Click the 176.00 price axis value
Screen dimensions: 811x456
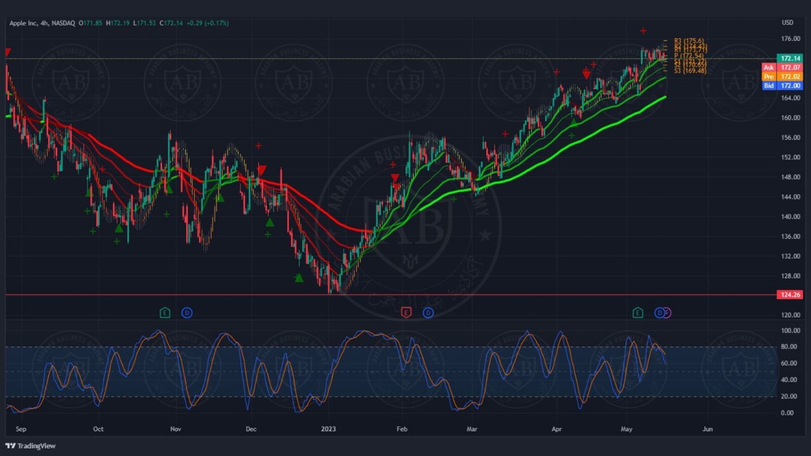click(790, 39)
